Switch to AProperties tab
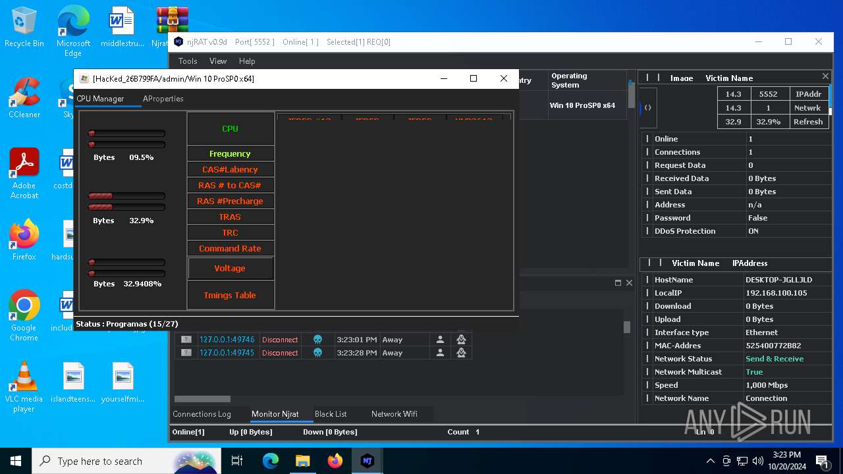 coord(163,99)
